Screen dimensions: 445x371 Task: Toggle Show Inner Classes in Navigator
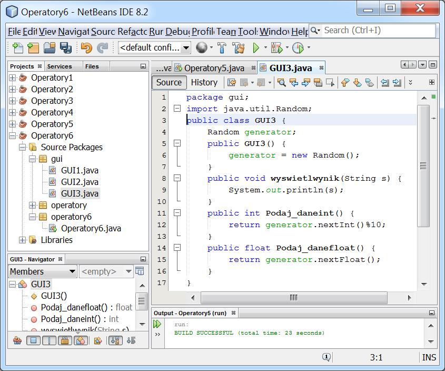pos(81,340)
